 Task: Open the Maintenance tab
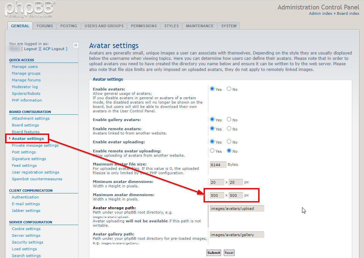200,26
